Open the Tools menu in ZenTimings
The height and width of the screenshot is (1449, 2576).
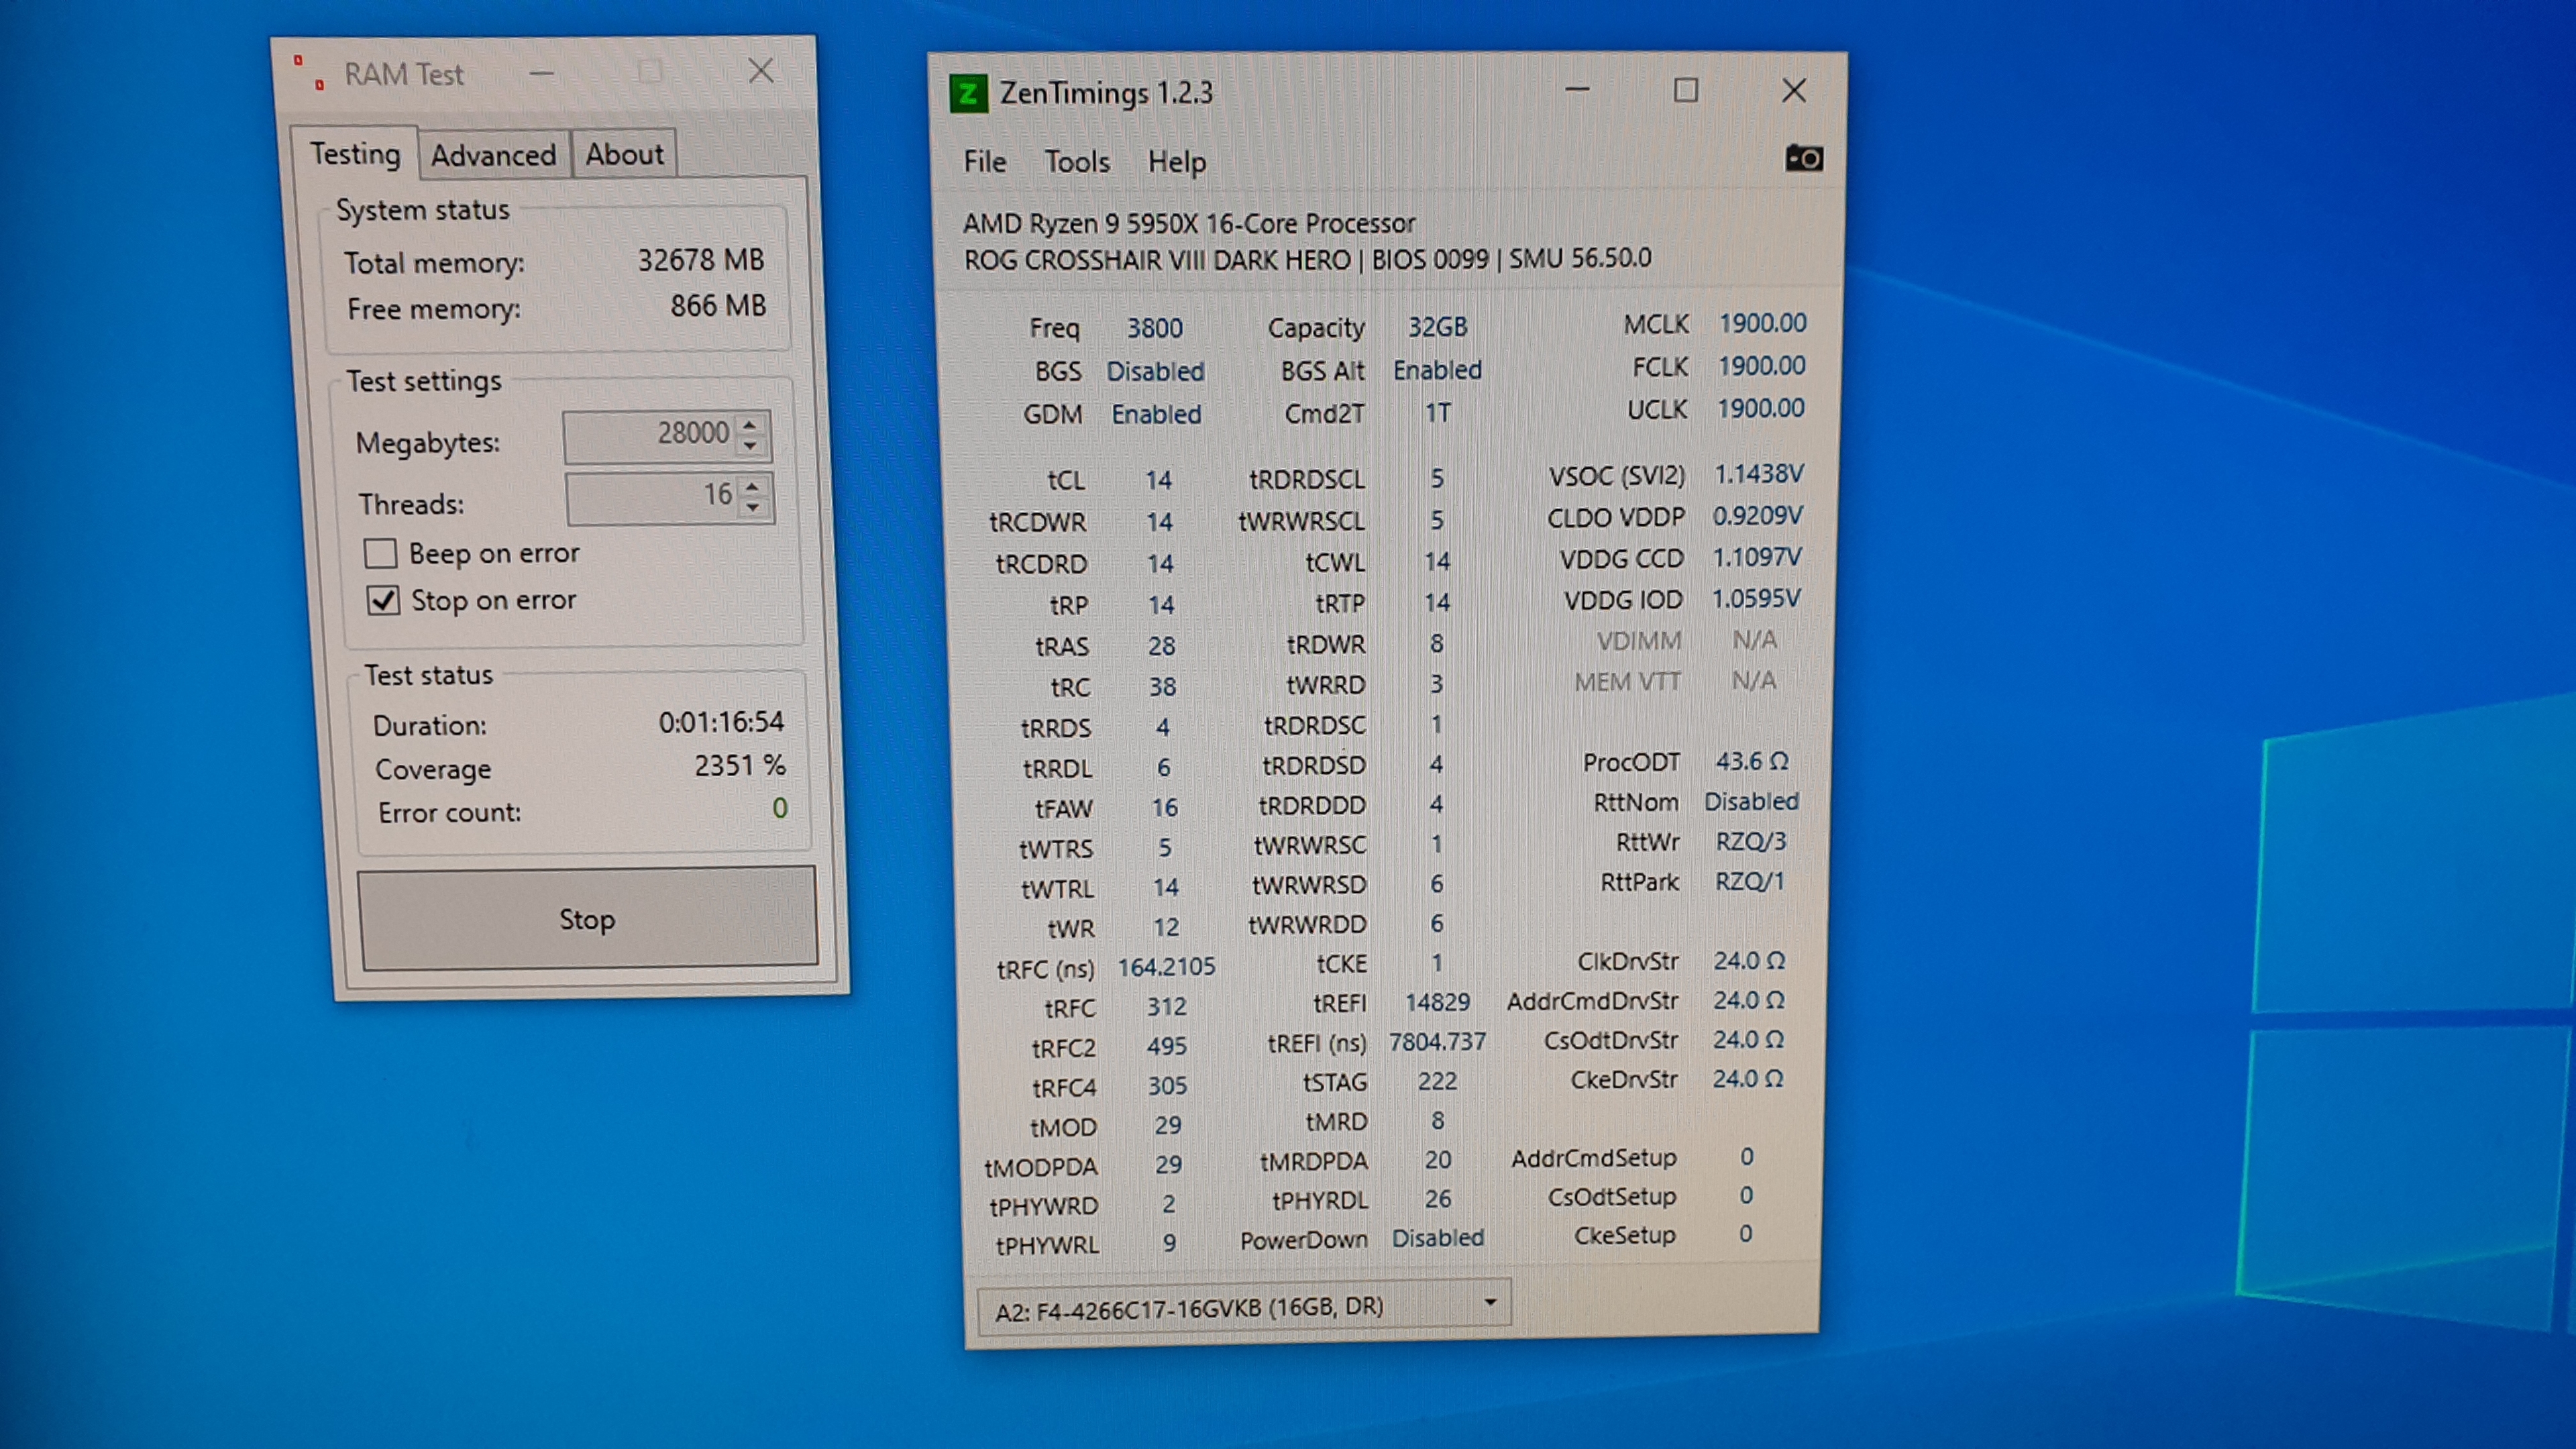tap(1076, 161)
